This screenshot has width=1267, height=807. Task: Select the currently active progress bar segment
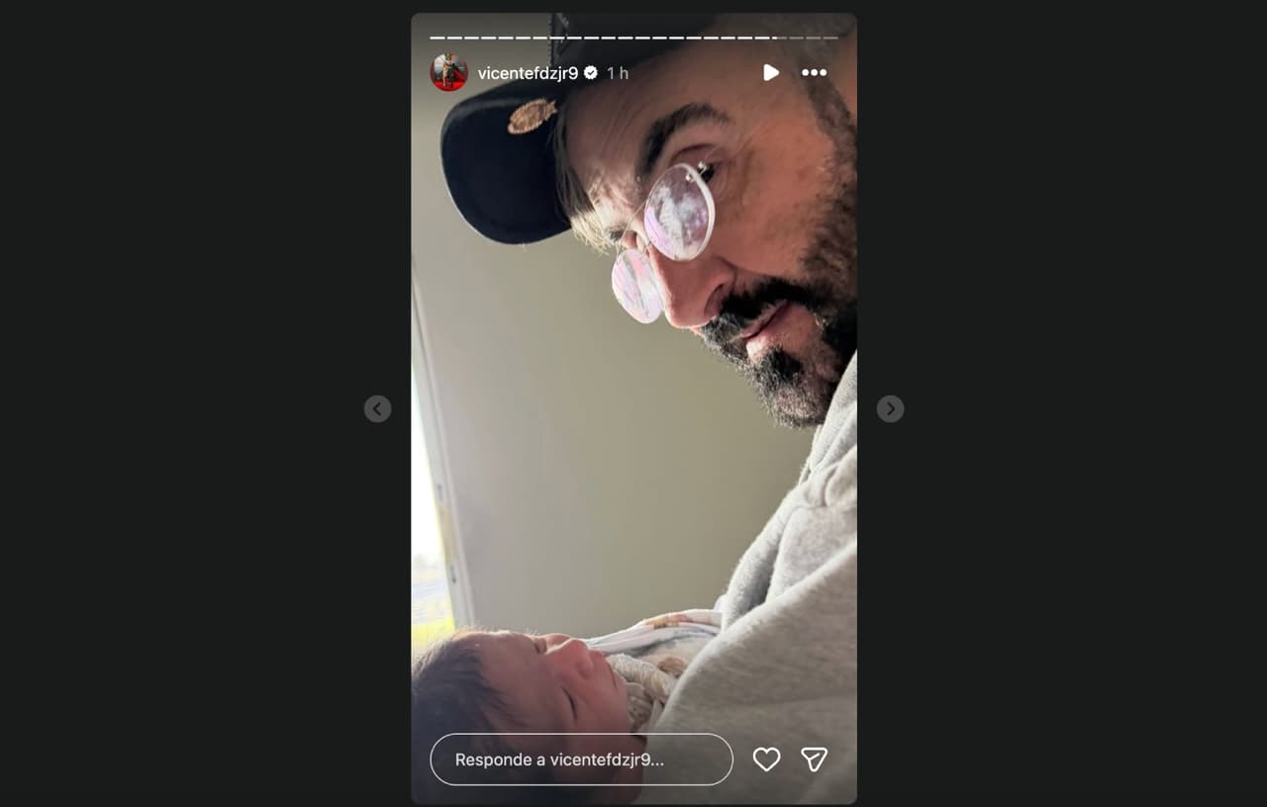tap(780, 38)
